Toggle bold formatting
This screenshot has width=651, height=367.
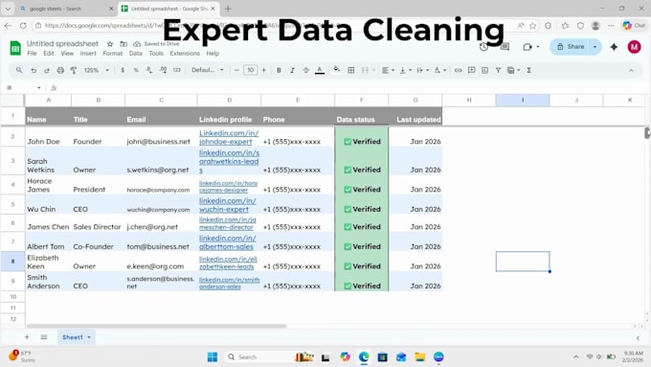pos(279,70)
